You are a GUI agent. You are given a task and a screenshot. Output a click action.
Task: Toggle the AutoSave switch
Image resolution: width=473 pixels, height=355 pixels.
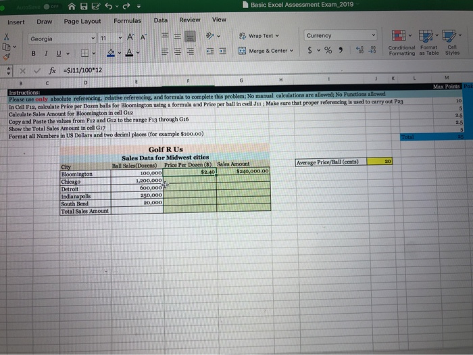click(x=51, y=6)
